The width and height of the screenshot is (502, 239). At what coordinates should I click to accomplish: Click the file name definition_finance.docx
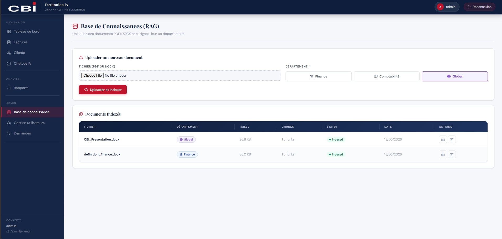pos(102,154)
